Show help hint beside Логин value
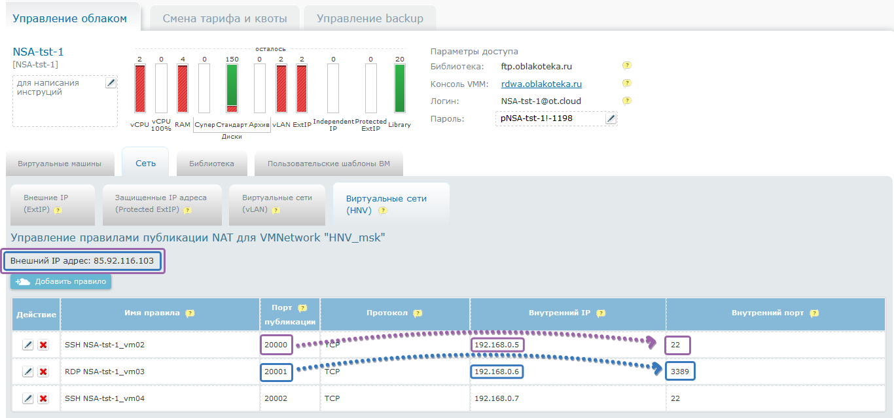The height and width of the screenshot is (418, 894). [x=626, y=101]
